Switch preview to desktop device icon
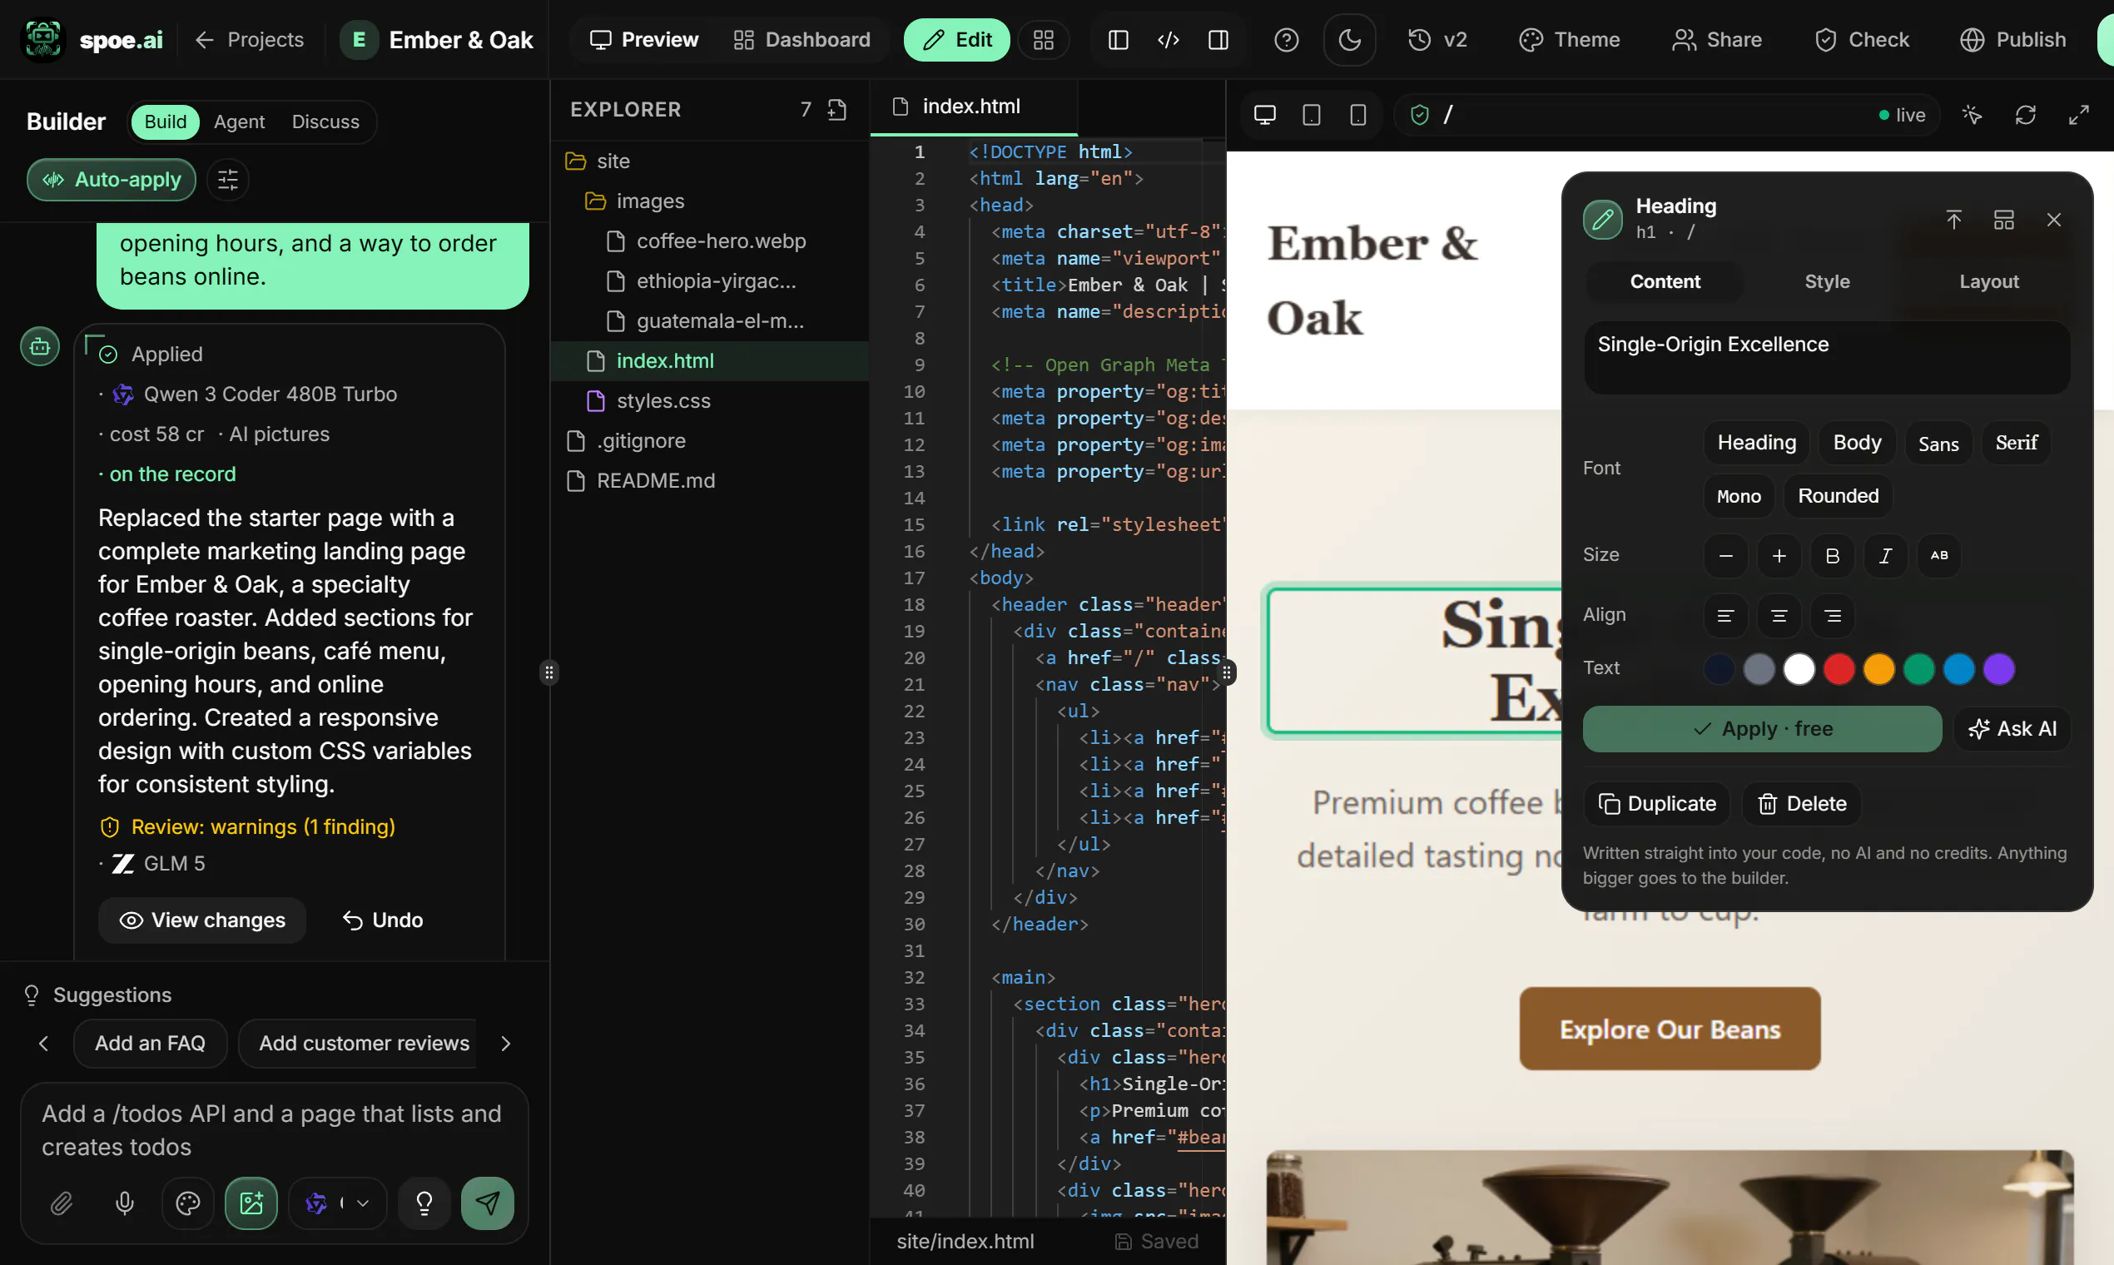2114x1265 pixels. pyautogui.click(x=1265, y=114)
